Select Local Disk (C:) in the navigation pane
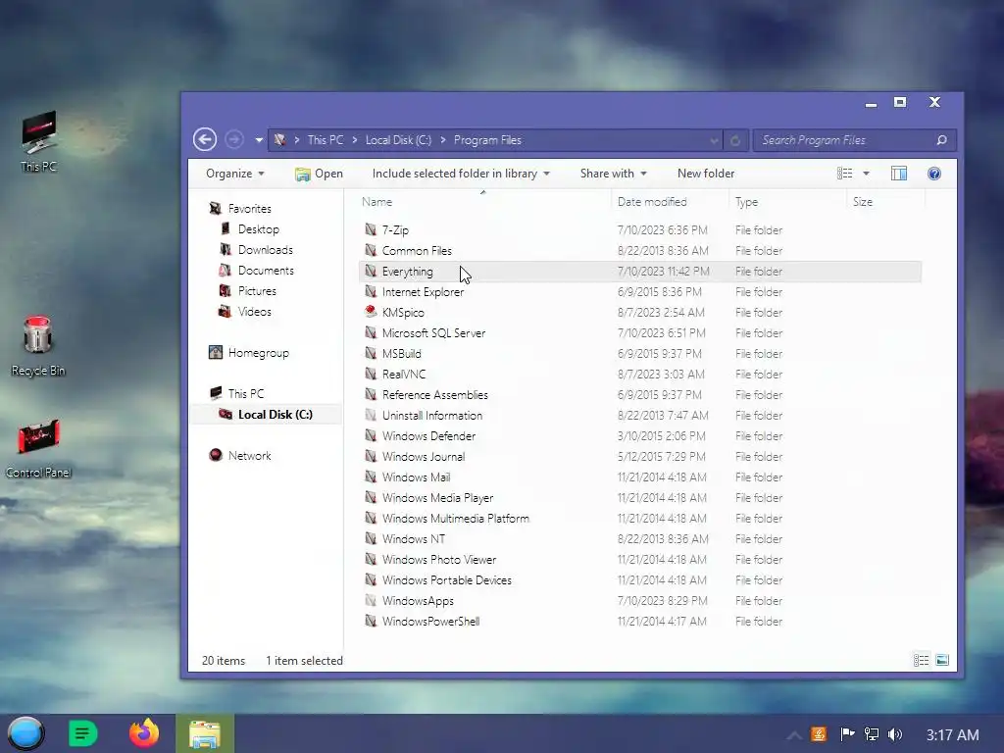Image resolution: width=1004 pixels, height=753 pixels. (276, 415)
